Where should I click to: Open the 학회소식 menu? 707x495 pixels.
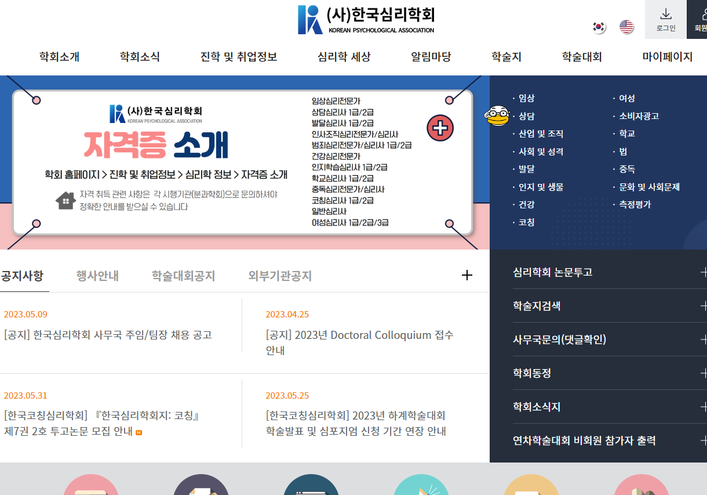coord(140,57)
